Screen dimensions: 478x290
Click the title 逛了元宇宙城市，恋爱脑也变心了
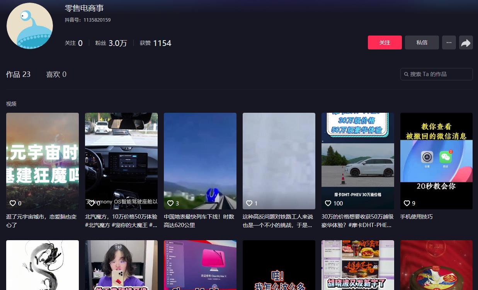[x=42, y=221]
